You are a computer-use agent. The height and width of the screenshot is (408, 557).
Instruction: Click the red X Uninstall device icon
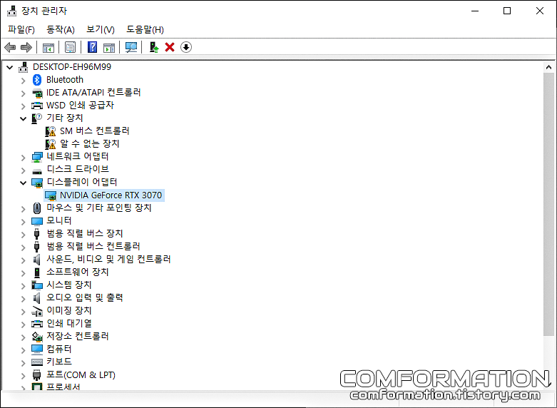[x=170, y=47]
